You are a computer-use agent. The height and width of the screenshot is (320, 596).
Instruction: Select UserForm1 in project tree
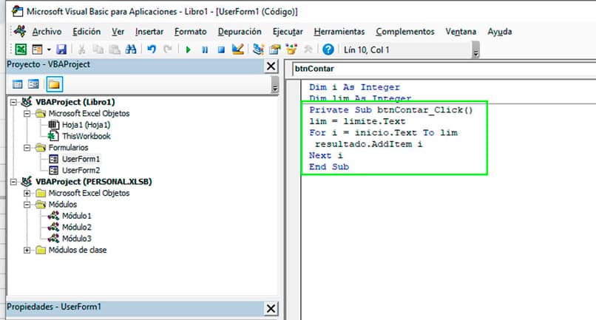point(81,159)
